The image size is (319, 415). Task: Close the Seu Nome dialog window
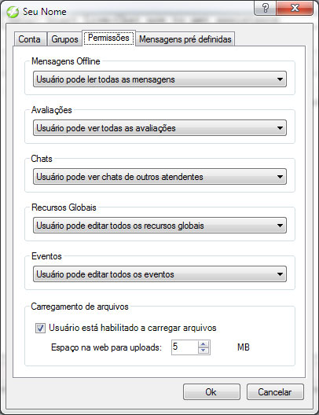click(x=295, y=8)
